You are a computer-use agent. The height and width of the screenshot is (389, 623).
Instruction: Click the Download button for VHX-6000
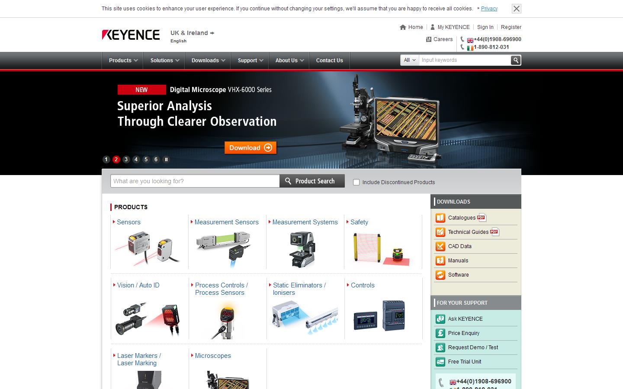click(x=250, y=147)
